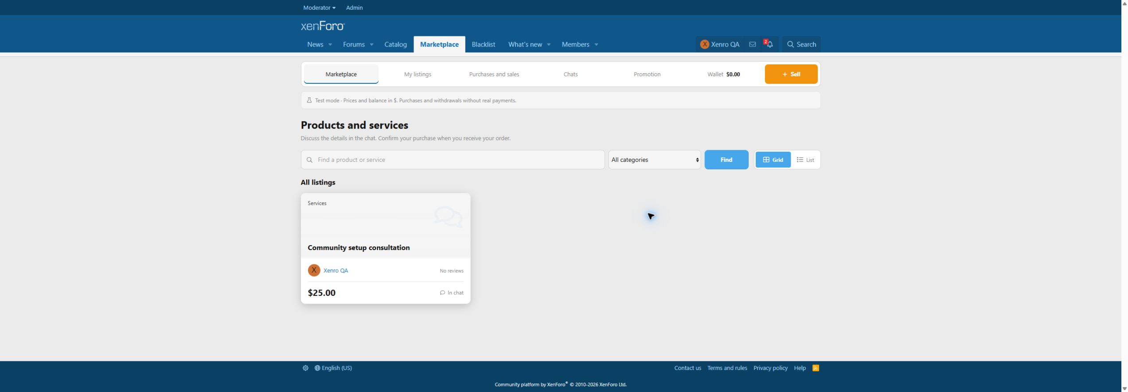Open the All categories dropdown
This screenshot has width=1128, height=392.
(655, 160)
